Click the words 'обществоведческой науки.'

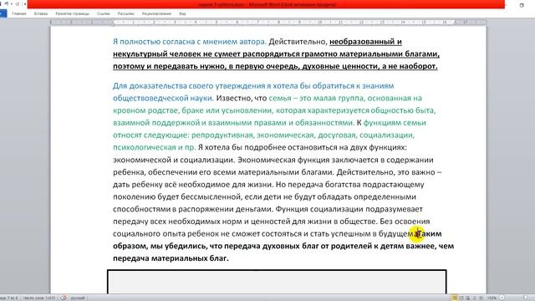(x=164, y=98)
